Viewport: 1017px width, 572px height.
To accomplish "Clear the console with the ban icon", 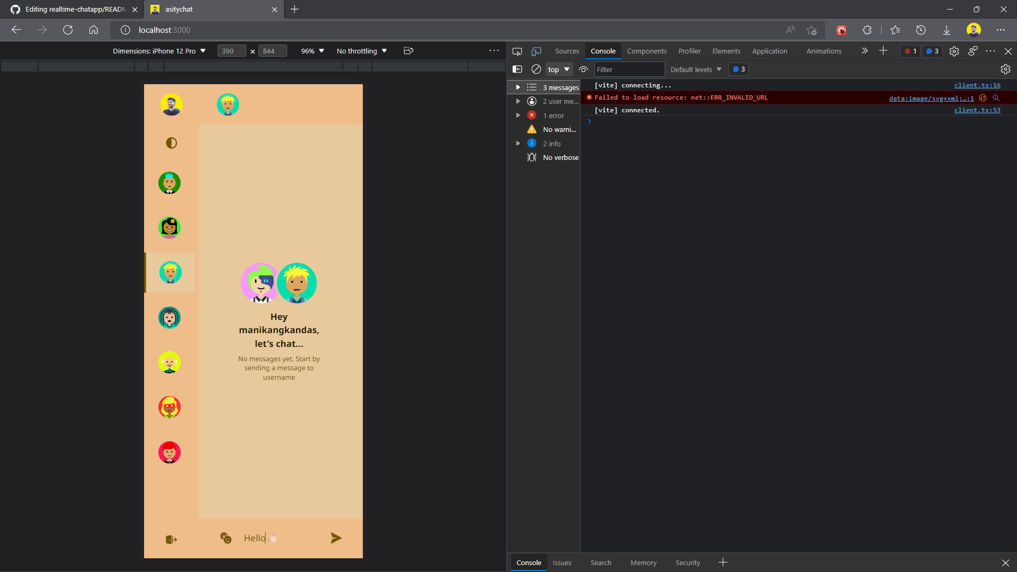I will [536, 69].
